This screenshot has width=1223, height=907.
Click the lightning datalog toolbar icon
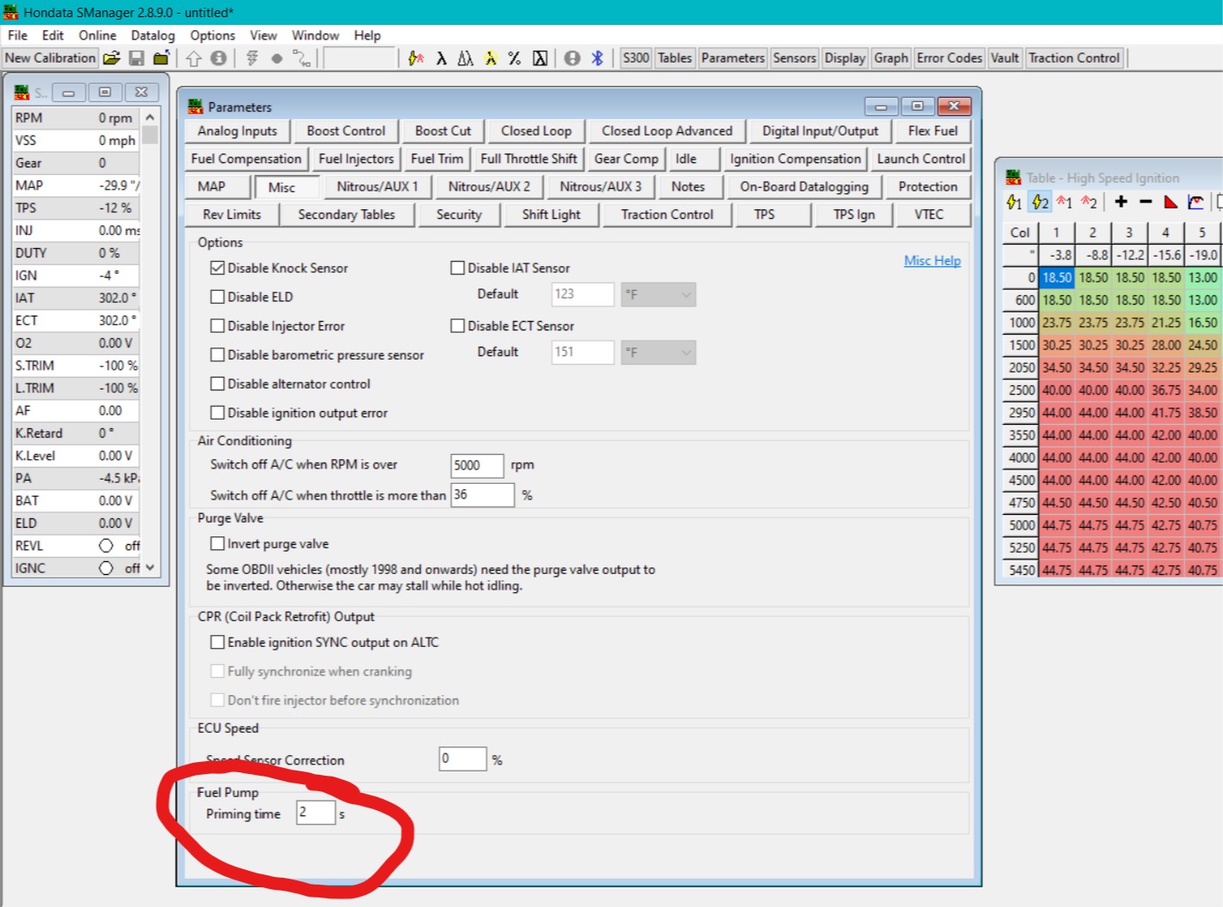click(252, 58)
